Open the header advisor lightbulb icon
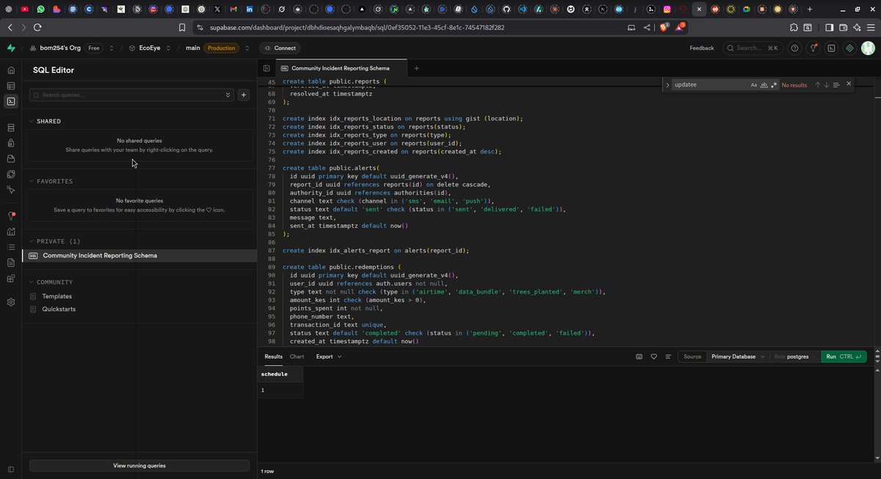881x479 pixels. 813,48
